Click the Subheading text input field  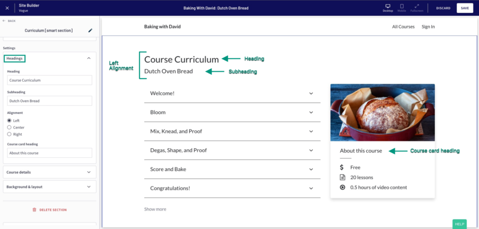pyautogui.click(x=50, y=101)
